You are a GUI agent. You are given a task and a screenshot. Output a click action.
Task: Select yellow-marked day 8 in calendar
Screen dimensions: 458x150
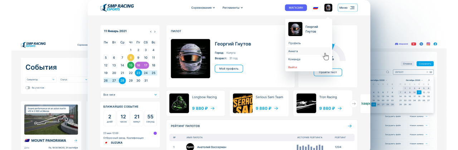[131, 57]
